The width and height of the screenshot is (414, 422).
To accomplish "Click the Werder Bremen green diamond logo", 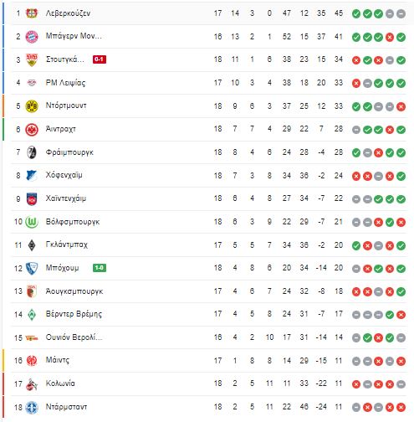I will point(32,315).
